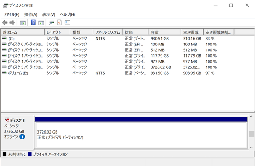Open the 表示(V) menu

[49, 14]
